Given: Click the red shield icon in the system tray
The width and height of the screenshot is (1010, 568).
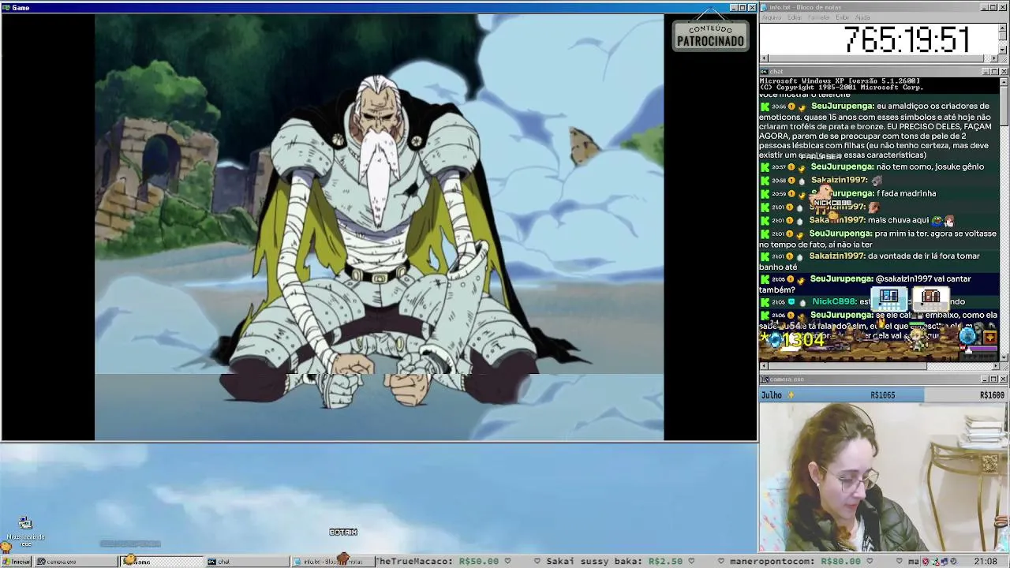Looking at the screenshot, I should click(927, 562).
